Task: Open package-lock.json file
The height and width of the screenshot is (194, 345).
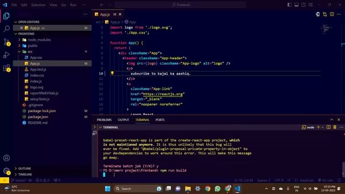Action: [42, 111]
